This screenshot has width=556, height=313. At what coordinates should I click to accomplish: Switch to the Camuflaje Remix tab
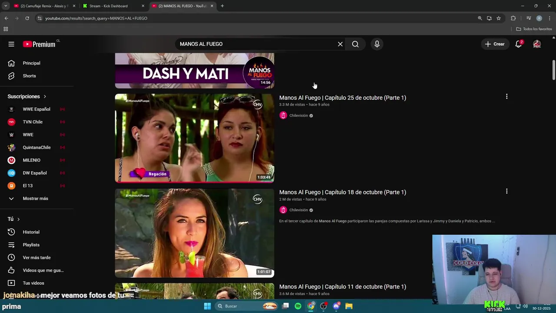43,6
